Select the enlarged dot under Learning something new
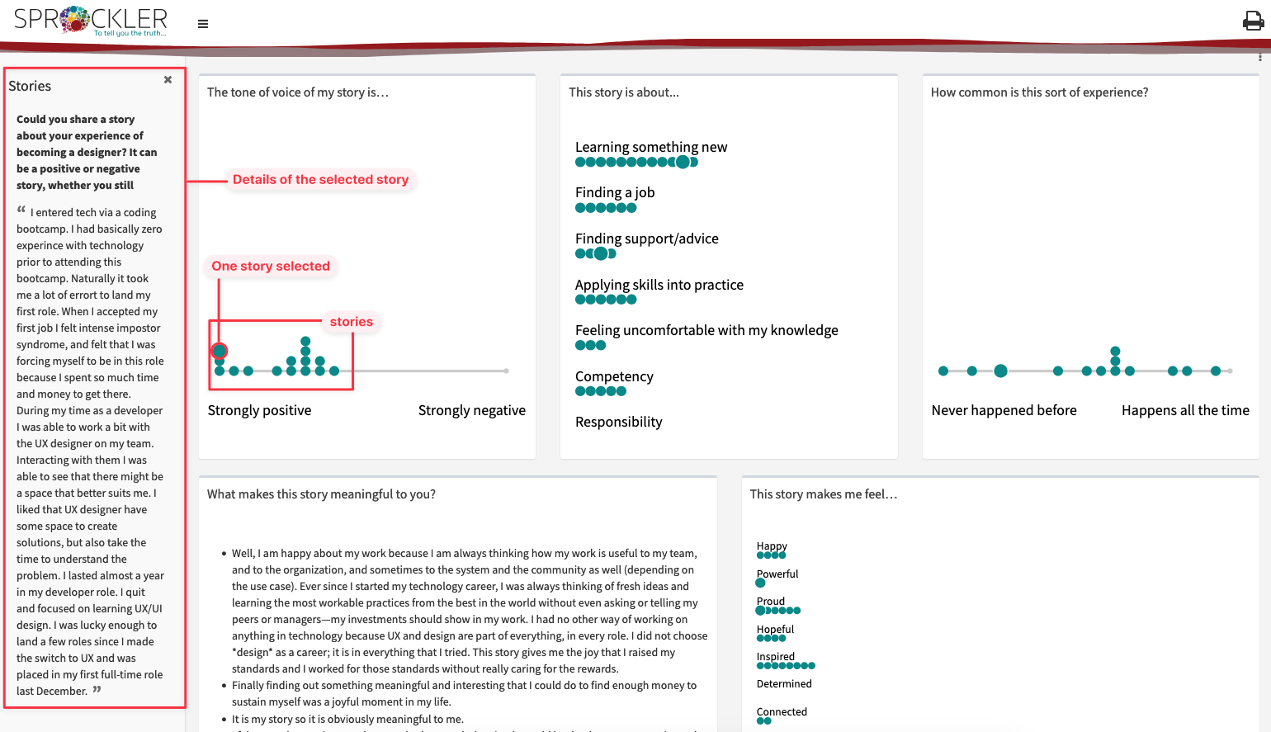The image size is (1271, 732). point(683,163)
